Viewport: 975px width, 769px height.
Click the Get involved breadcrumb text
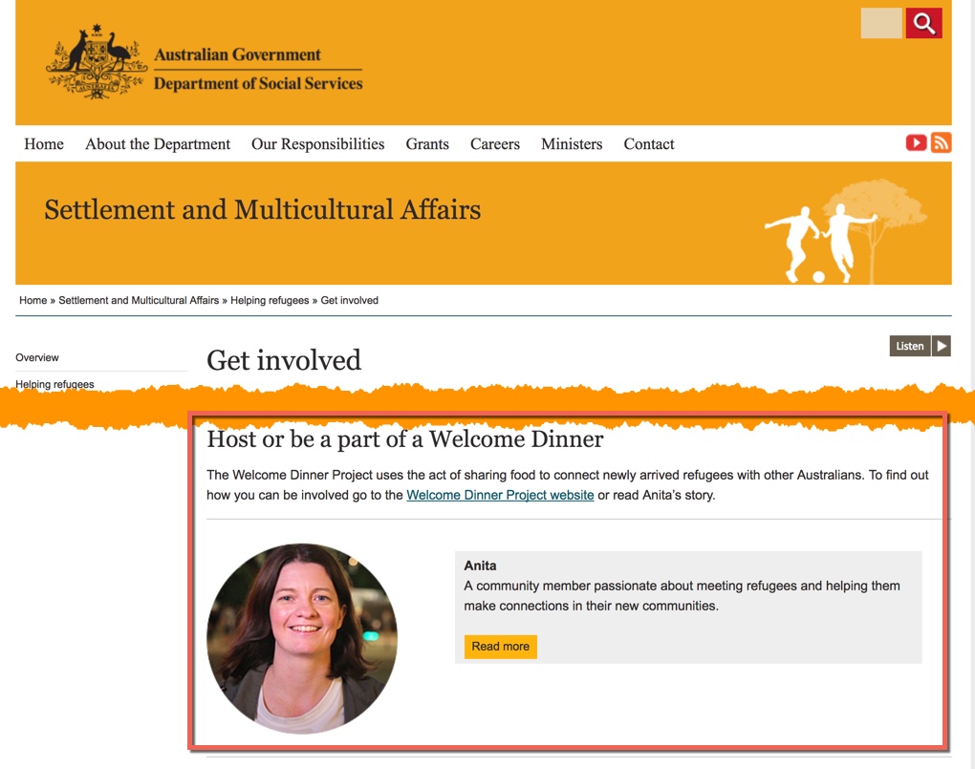[x=350, y=300]
